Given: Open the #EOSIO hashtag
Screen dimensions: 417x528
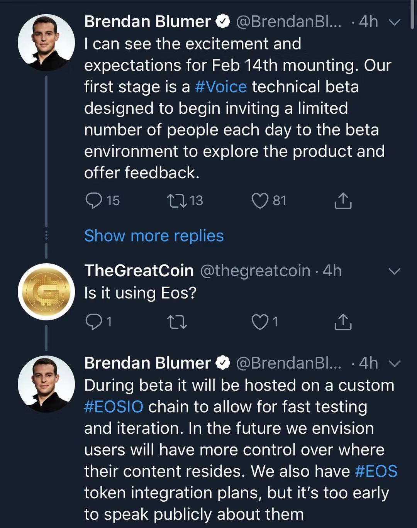Looking at the screenshot, I should [114, 407].
